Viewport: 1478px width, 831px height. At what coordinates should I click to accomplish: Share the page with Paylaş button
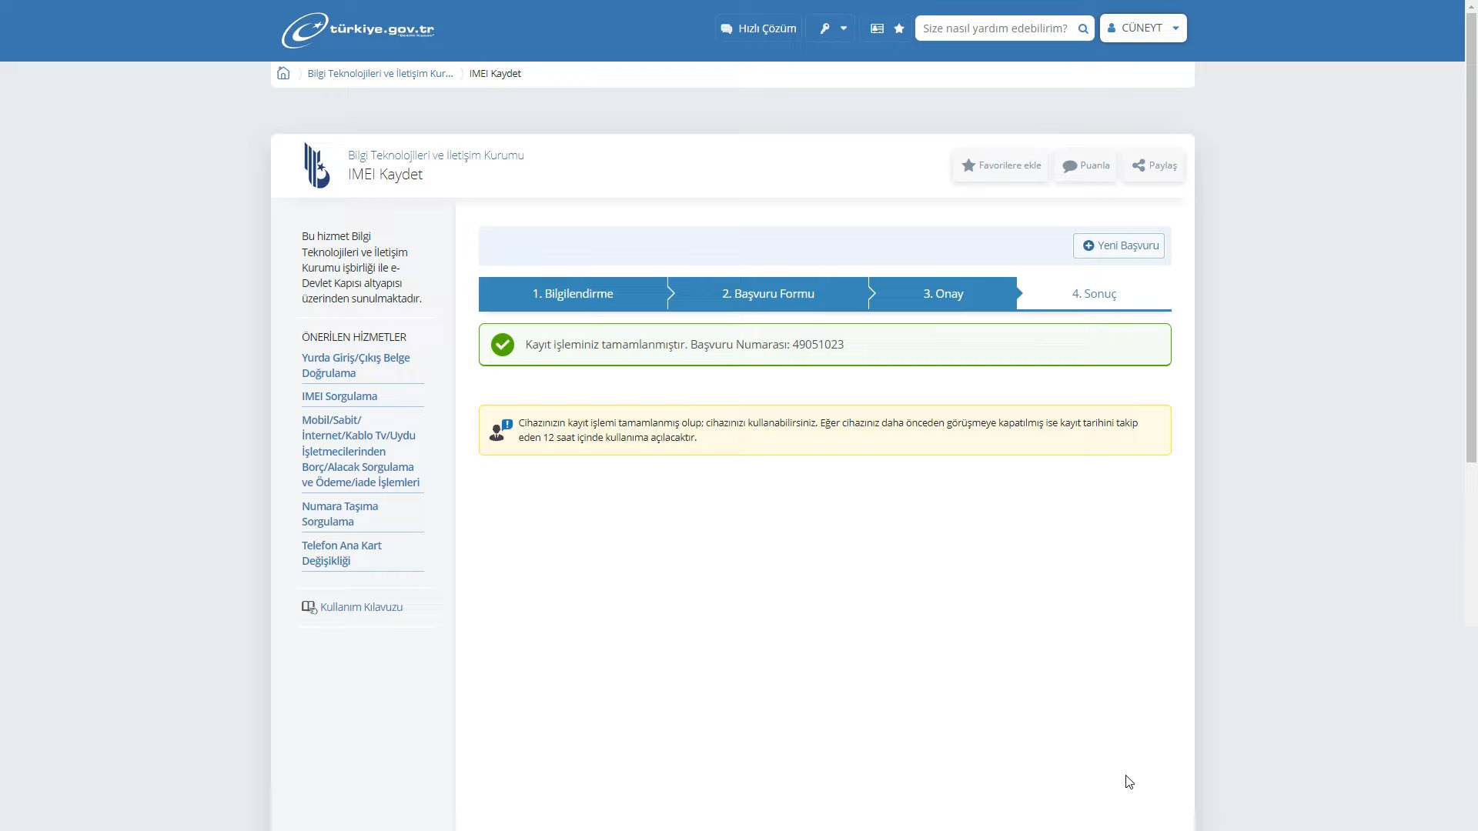point(1154,165)
